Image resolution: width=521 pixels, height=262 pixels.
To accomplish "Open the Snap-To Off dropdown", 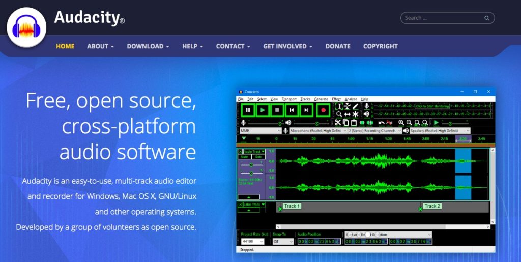I will coord(283,242).
